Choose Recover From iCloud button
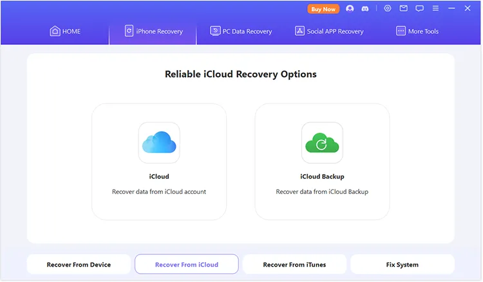This screenshot has height=282, width=483. coord(187,264)
